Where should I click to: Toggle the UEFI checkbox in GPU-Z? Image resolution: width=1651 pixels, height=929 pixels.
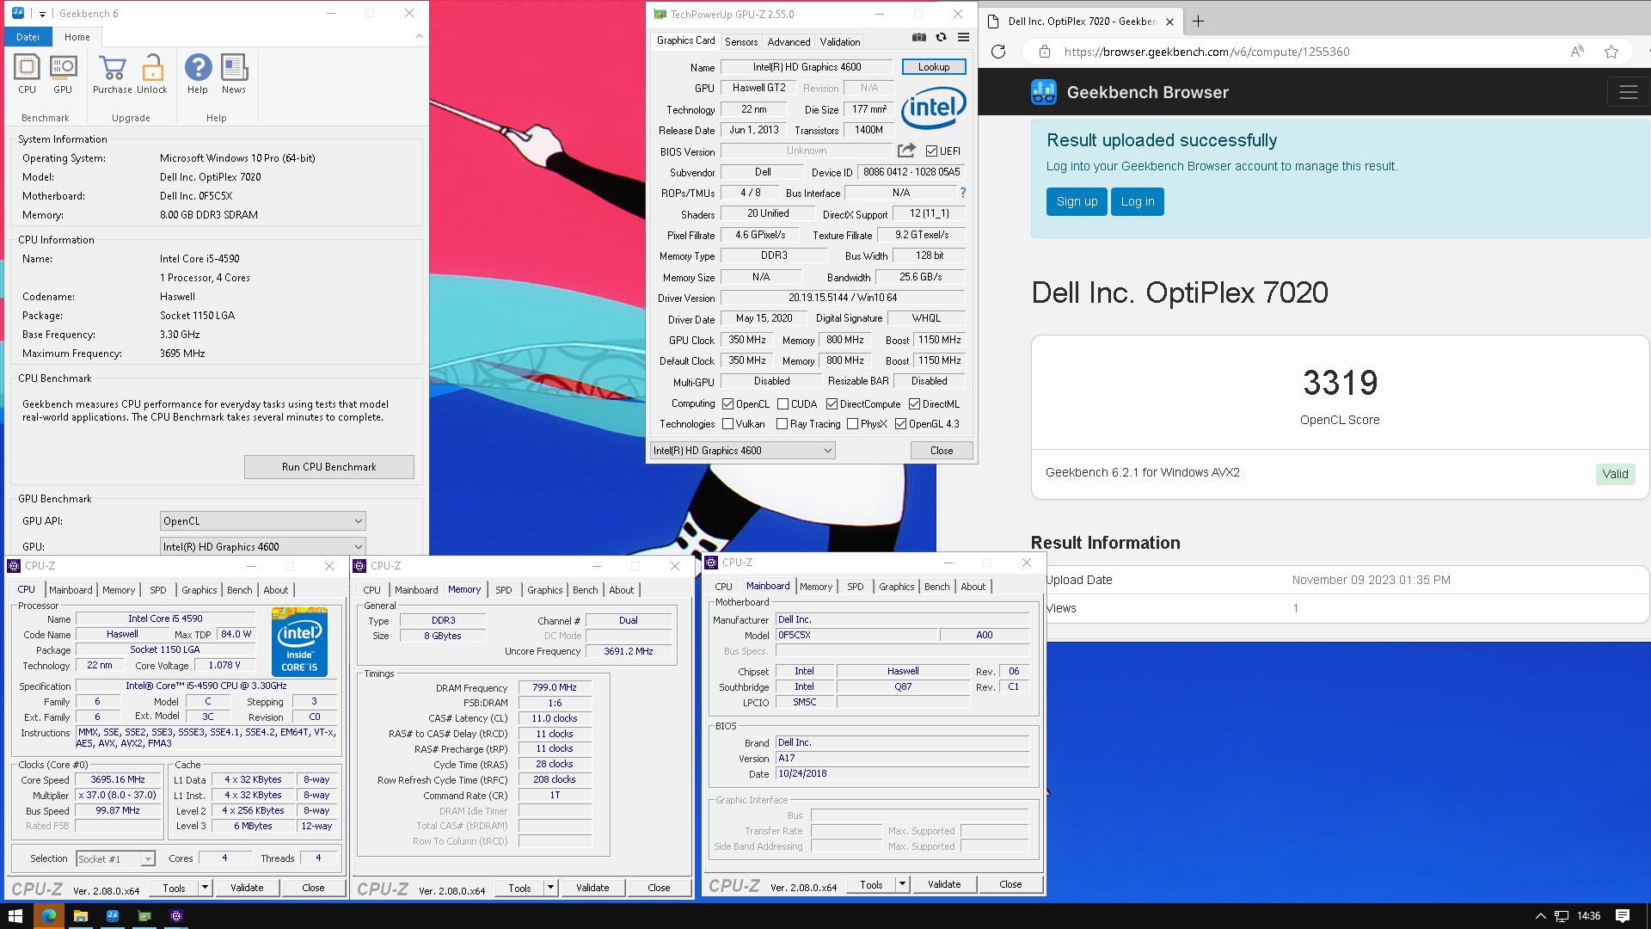click(931, 151)
